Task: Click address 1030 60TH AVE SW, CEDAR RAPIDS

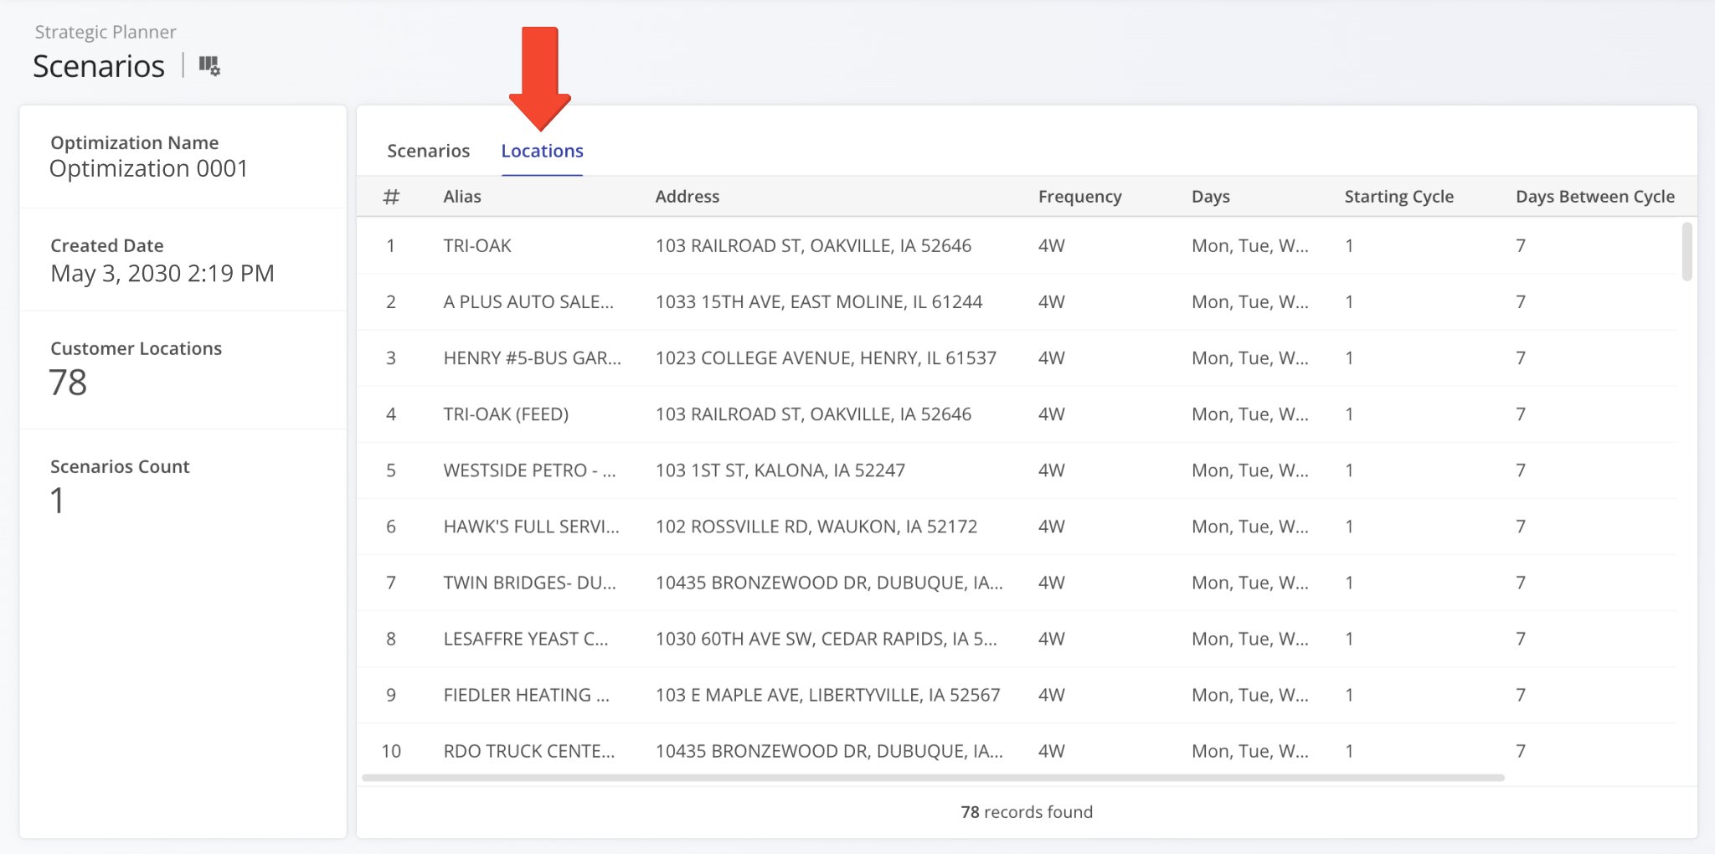Action: 826,638
